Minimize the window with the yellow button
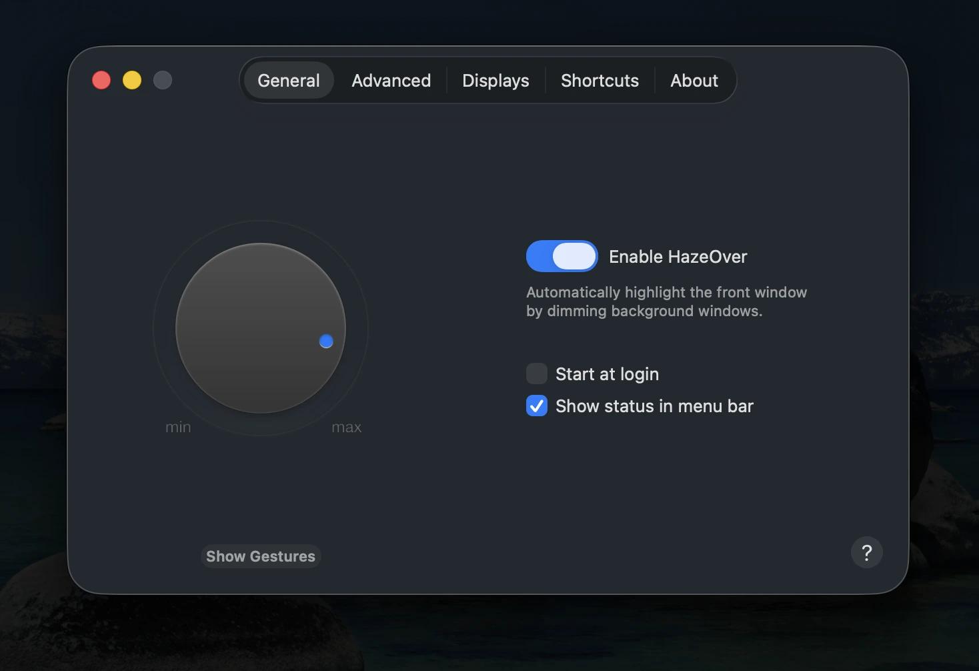This screenshot has height=671, width=979. click(x=132, y=80)
